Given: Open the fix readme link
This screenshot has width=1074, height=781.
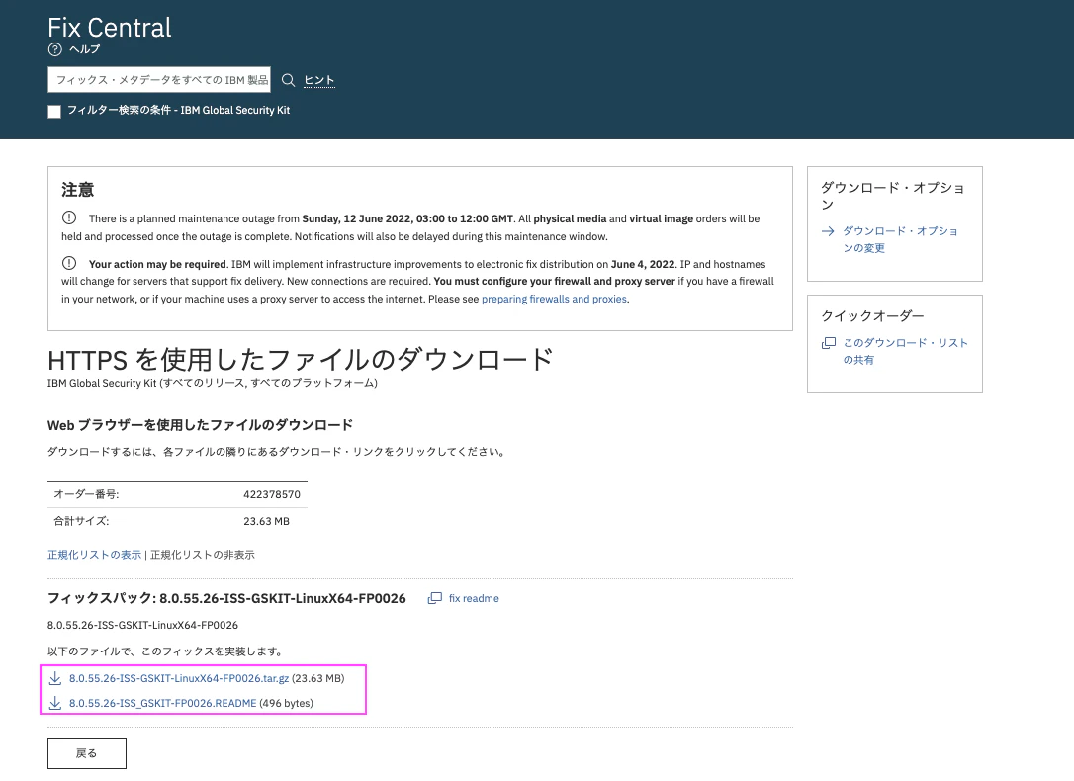Looking at the screenshot, I should pos(474,598).
